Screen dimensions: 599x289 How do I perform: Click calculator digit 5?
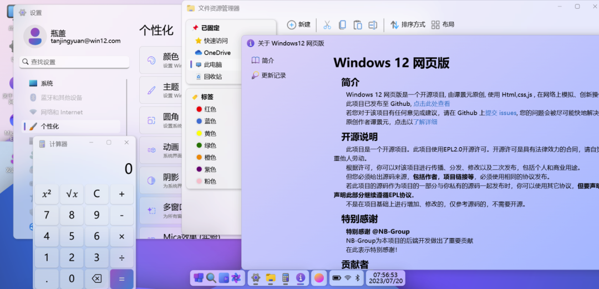pos(72,237)
